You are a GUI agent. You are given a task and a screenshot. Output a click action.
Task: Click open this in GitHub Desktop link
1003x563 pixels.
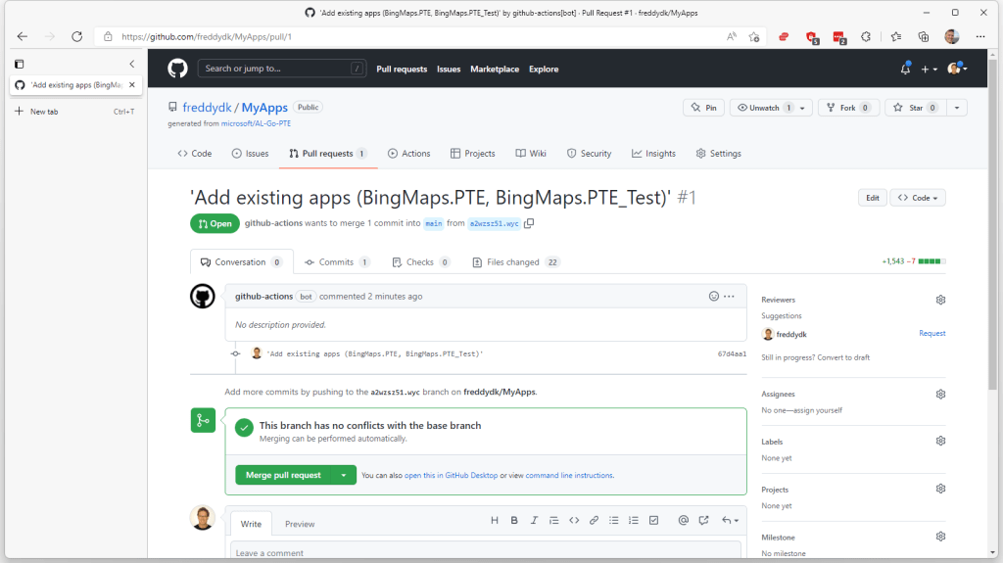click(451, 475)
